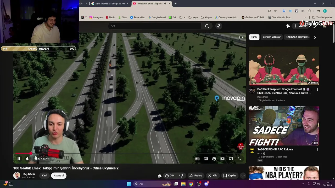
Task: Open Chess bookmark
Action: pyautogui.click(x=123, y=17)
